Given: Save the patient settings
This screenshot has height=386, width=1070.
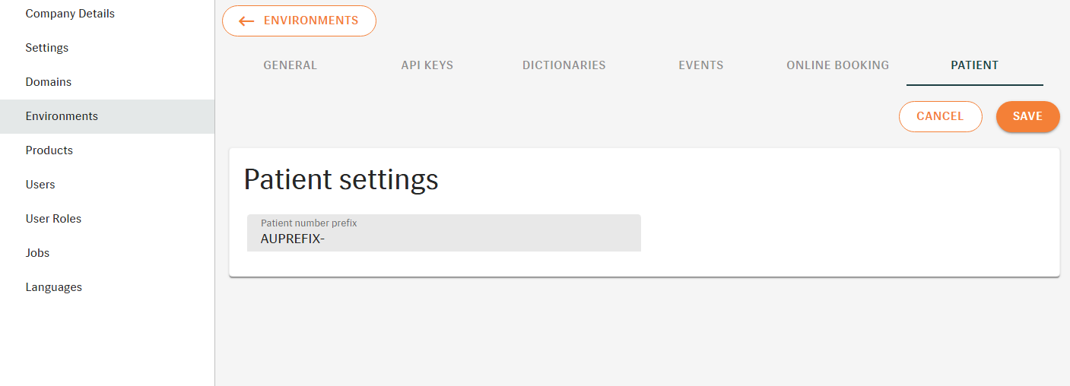Looking at the screenshot, I should click(x=1027, y=116).
